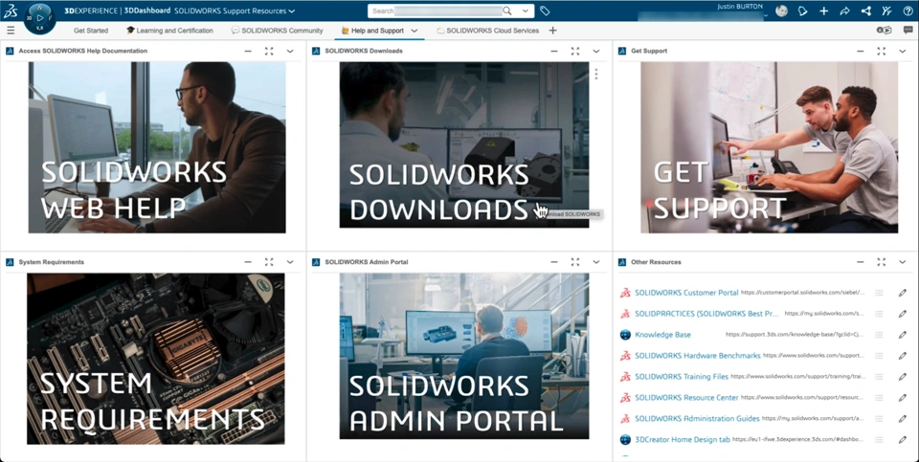Viewport: 919px width, 462px height.
Task: Click the System Requirements image
Action: click(156, 359)
